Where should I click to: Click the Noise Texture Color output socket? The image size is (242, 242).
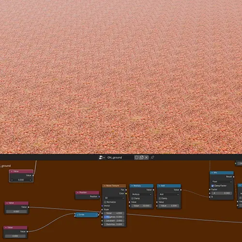tap(126, 194)
